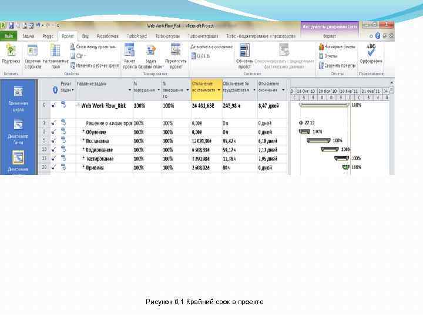Switch to Задача ribbon tab
Screen dimensions: 423x317
(28, 36)
